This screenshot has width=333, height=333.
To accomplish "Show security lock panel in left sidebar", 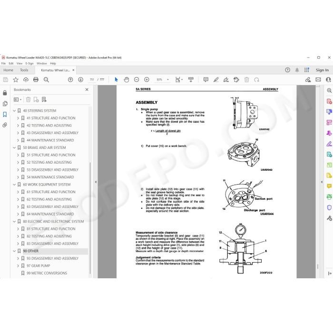I will [x=5, y=93].
